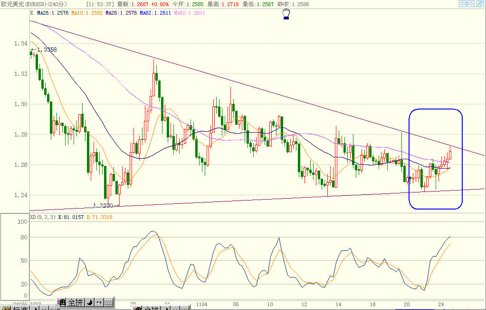Click the 1.26 price axis label
The width and height of the screenshot is (486, 310).
click(x=21, y=165)
